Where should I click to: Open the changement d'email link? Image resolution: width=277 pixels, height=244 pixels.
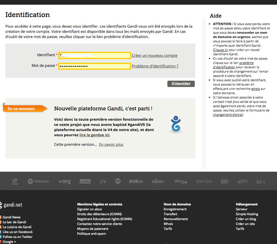tap(228, 115)
